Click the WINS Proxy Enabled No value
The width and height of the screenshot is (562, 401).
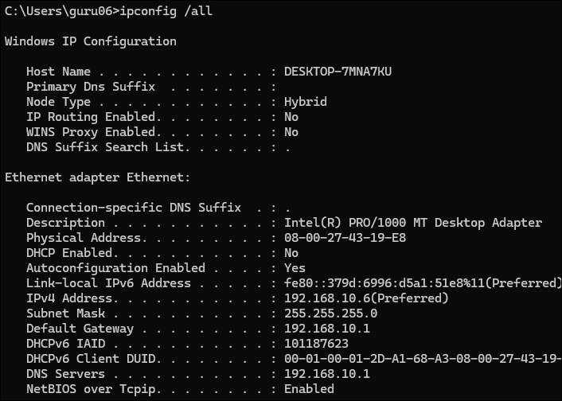[291, 132]
